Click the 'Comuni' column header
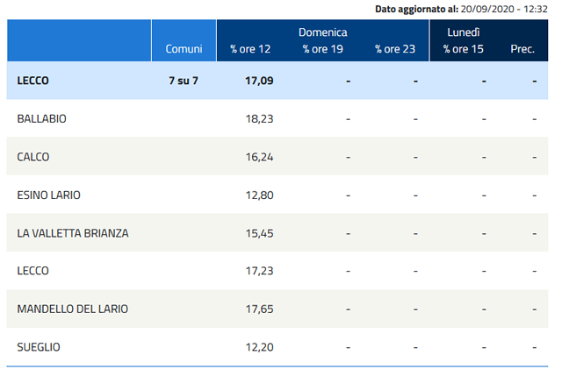 coord(184,49)
